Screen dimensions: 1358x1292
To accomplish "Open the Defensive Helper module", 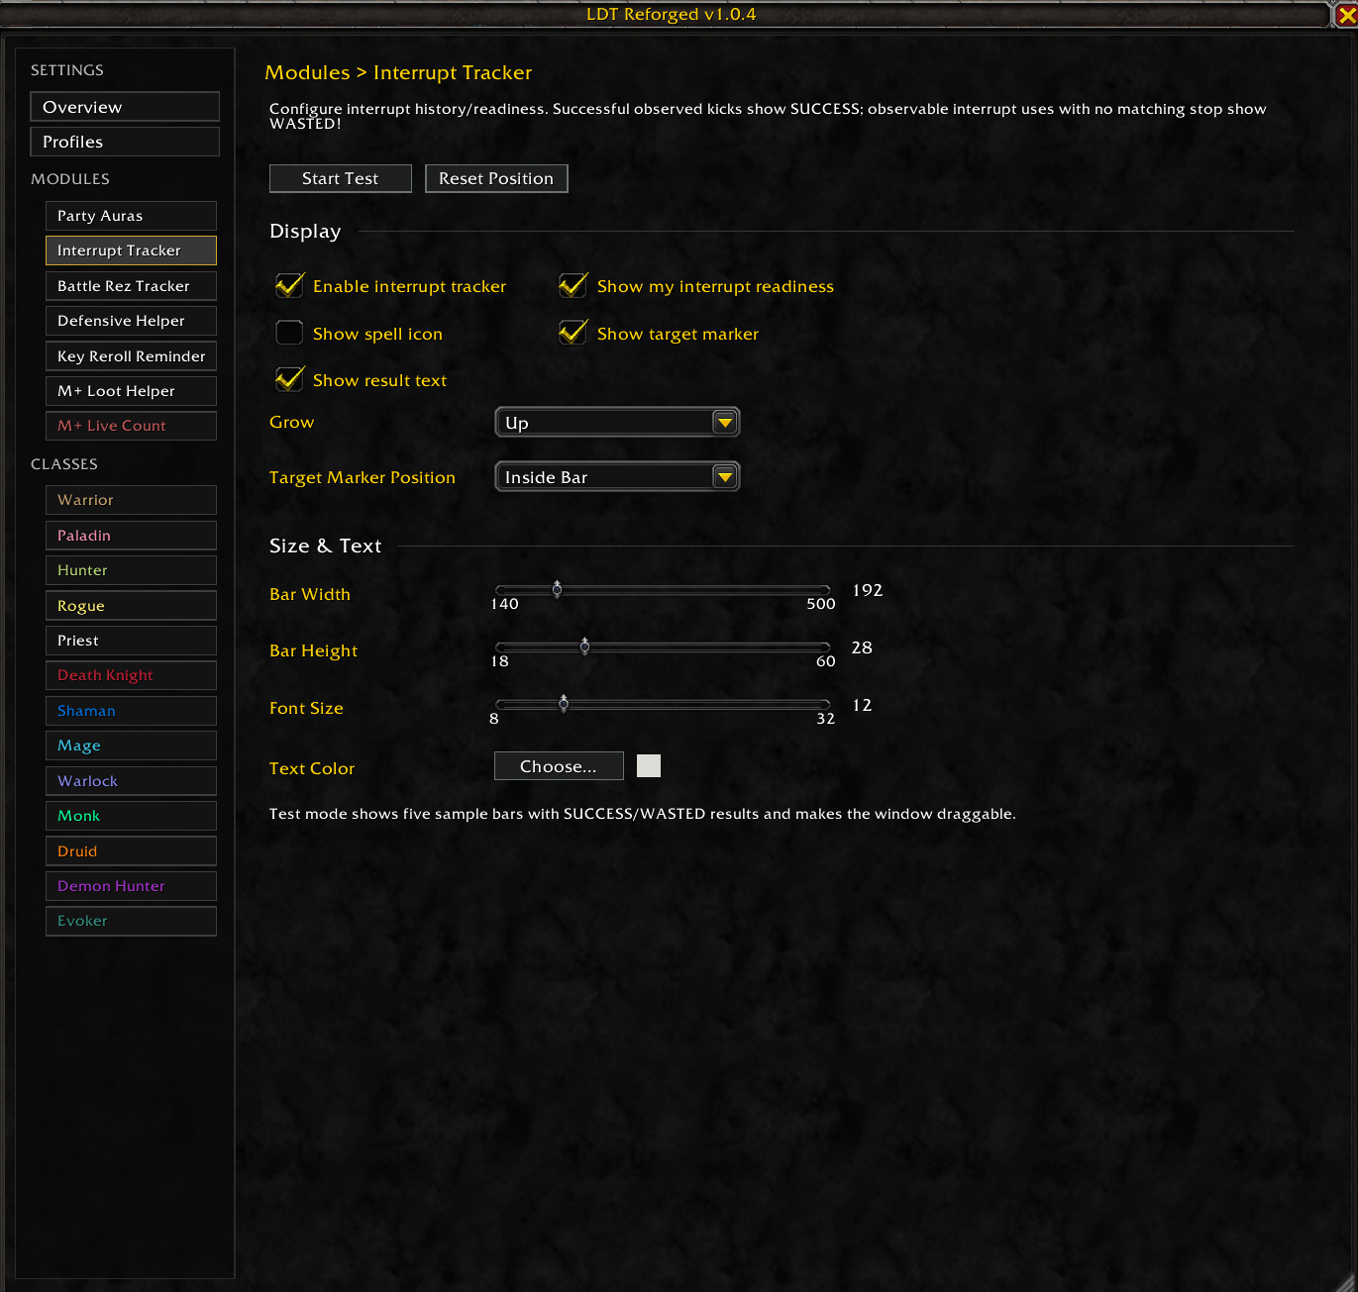I will [x=131, y=321].
